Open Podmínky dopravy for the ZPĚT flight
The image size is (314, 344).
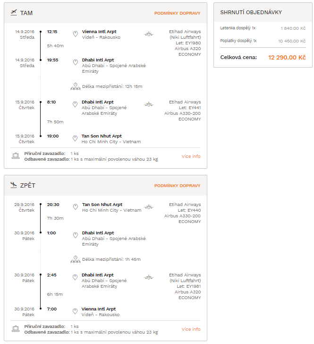[177, 186]
